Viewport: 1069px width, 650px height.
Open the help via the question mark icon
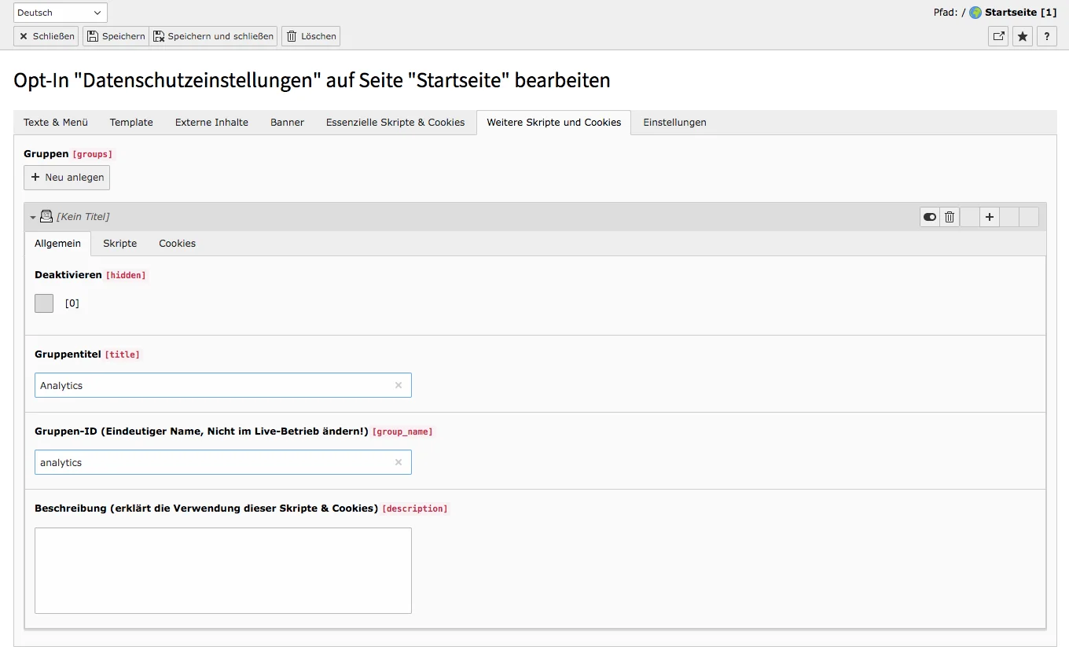tap(1046, 36)
